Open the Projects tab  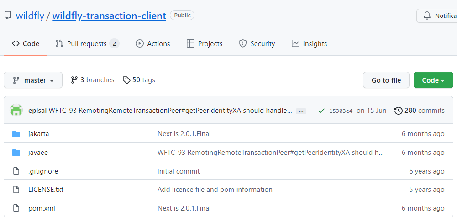(205, 44)
